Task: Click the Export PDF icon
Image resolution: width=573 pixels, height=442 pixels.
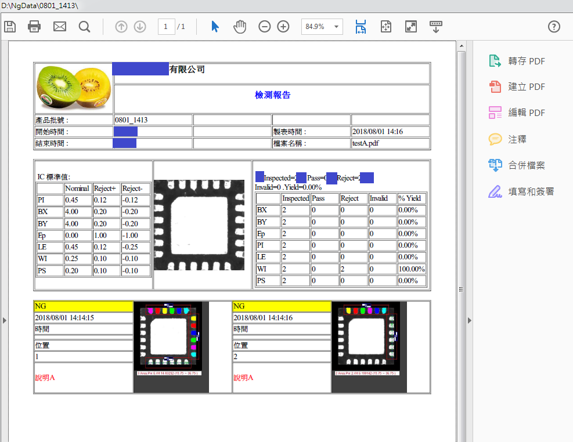Action: point(495,61)
